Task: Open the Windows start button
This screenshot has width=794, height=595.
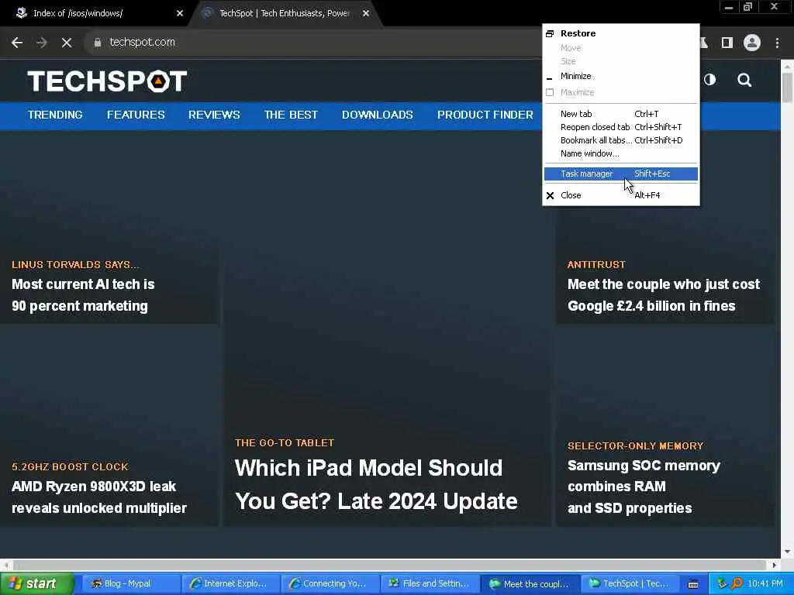Action: (36, 584)
